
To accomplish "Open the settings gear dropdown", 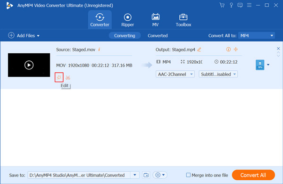I will 160,175.
